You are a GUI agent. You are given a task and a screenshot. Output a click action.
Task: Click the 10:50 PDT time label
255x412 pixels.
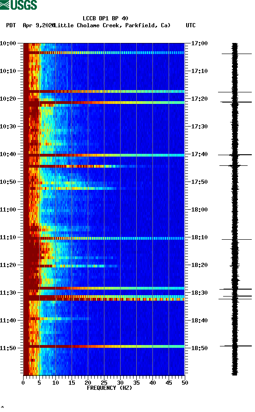tap(8, 182)
